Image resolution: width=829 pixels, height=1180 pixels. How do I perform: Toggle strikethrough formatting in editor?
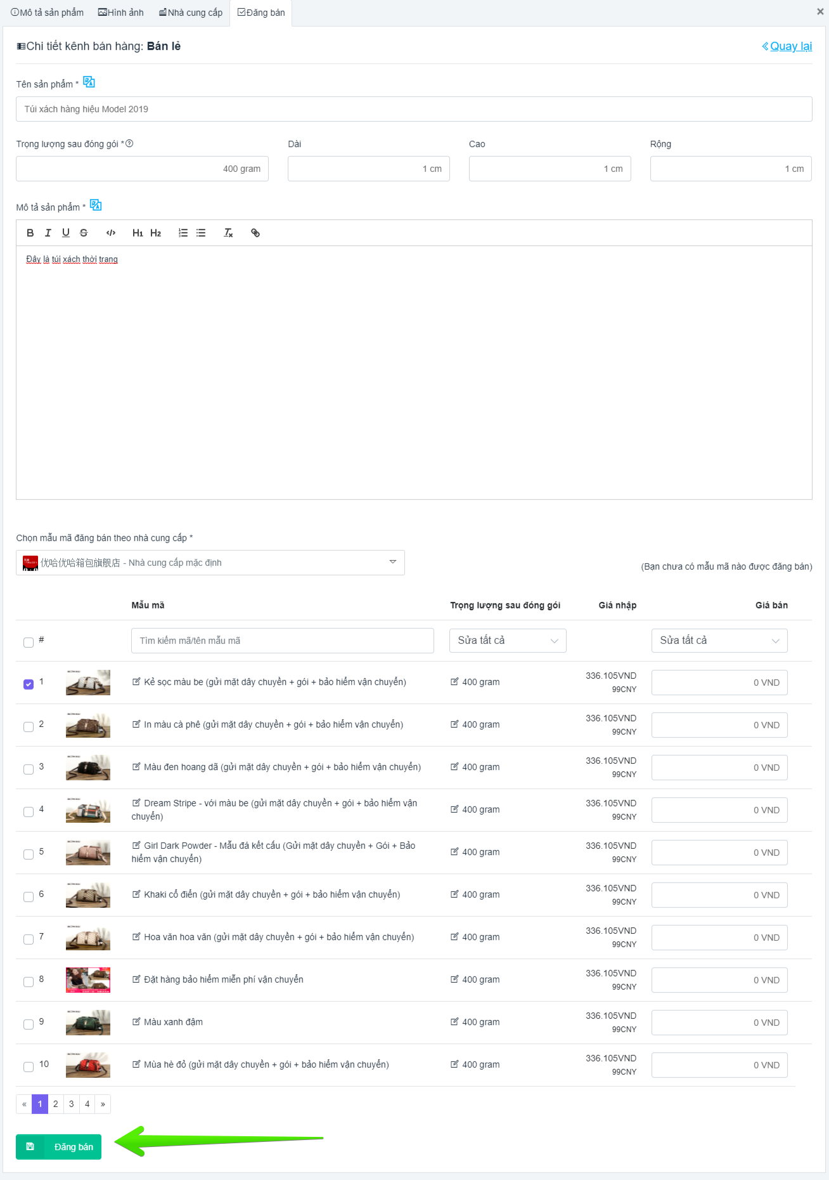coord(83,233)
